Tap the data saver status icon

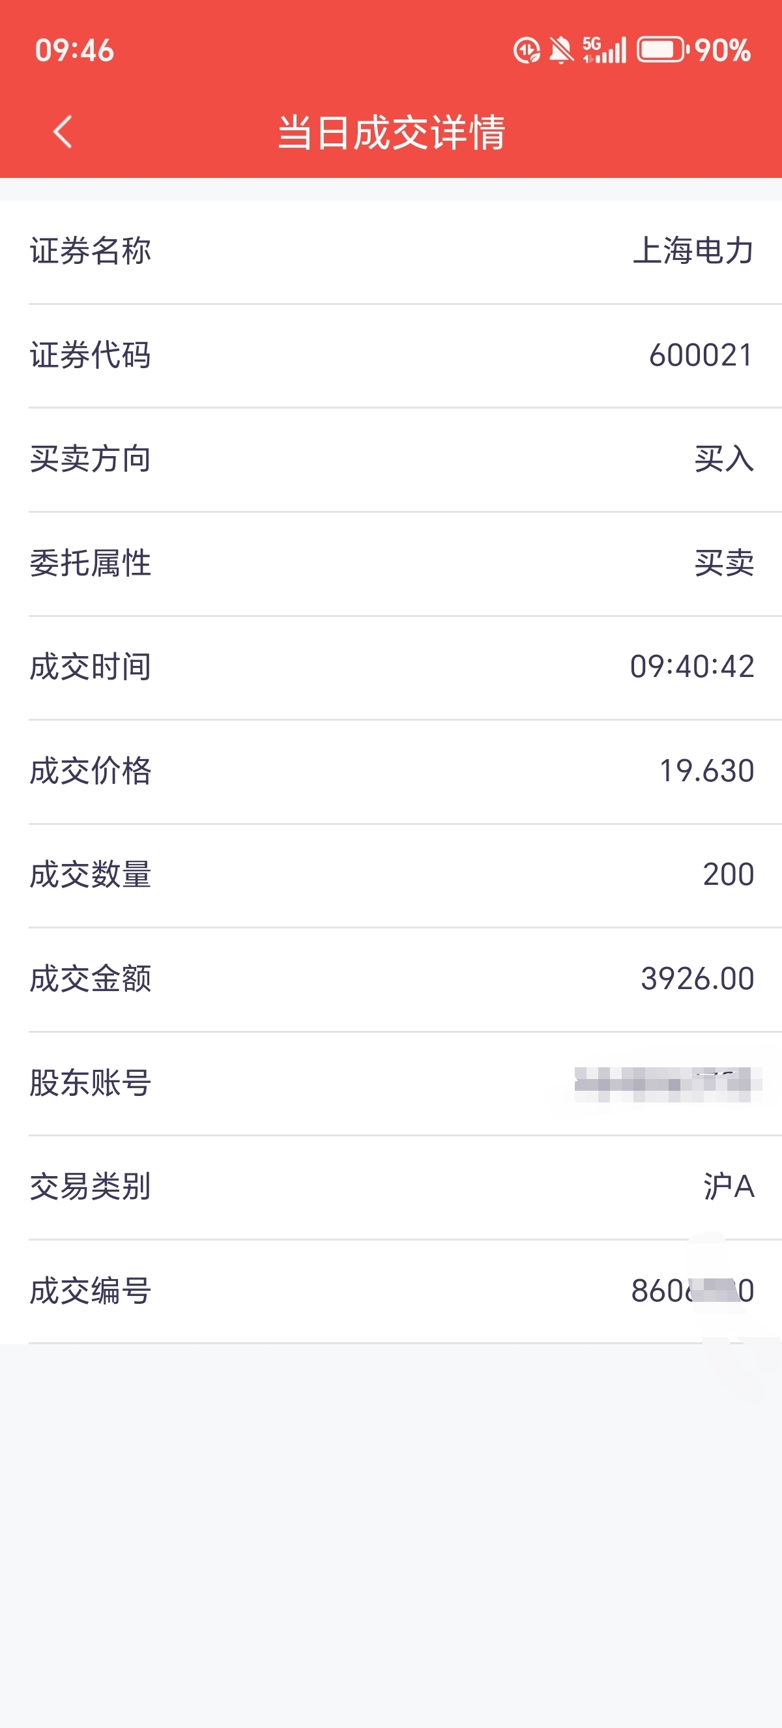(x=527, y=50)
